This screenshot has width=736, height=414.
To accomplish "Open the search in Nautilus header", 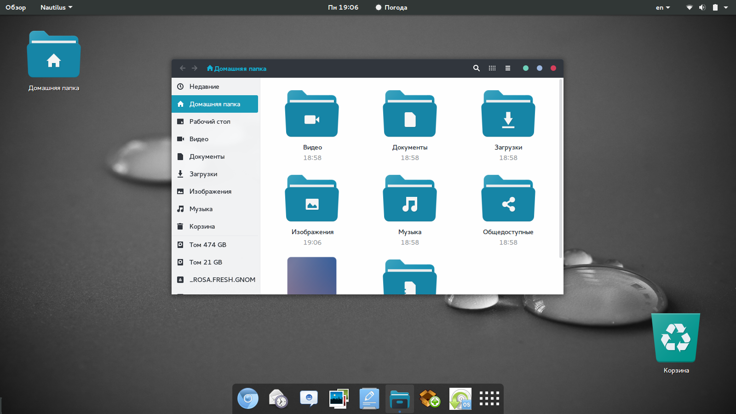I will 477,68.
